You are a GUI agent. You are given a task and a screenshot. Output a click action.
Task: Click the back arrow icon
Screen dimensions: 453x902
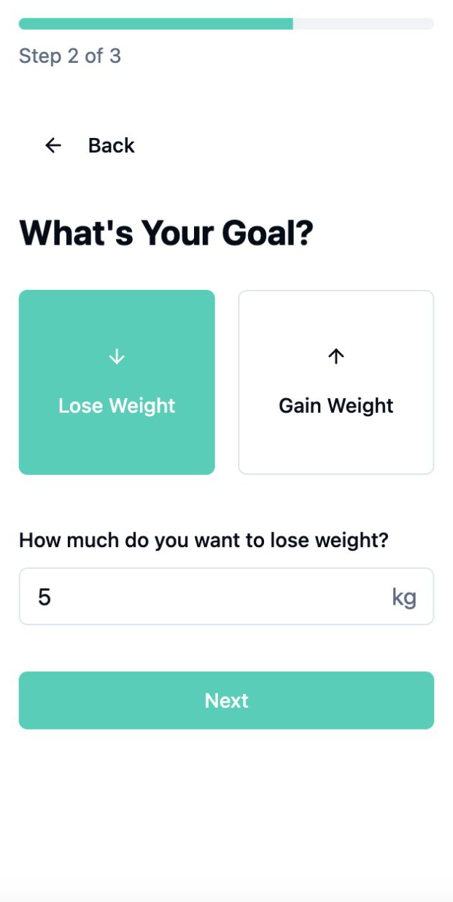[x=53, y=145]
